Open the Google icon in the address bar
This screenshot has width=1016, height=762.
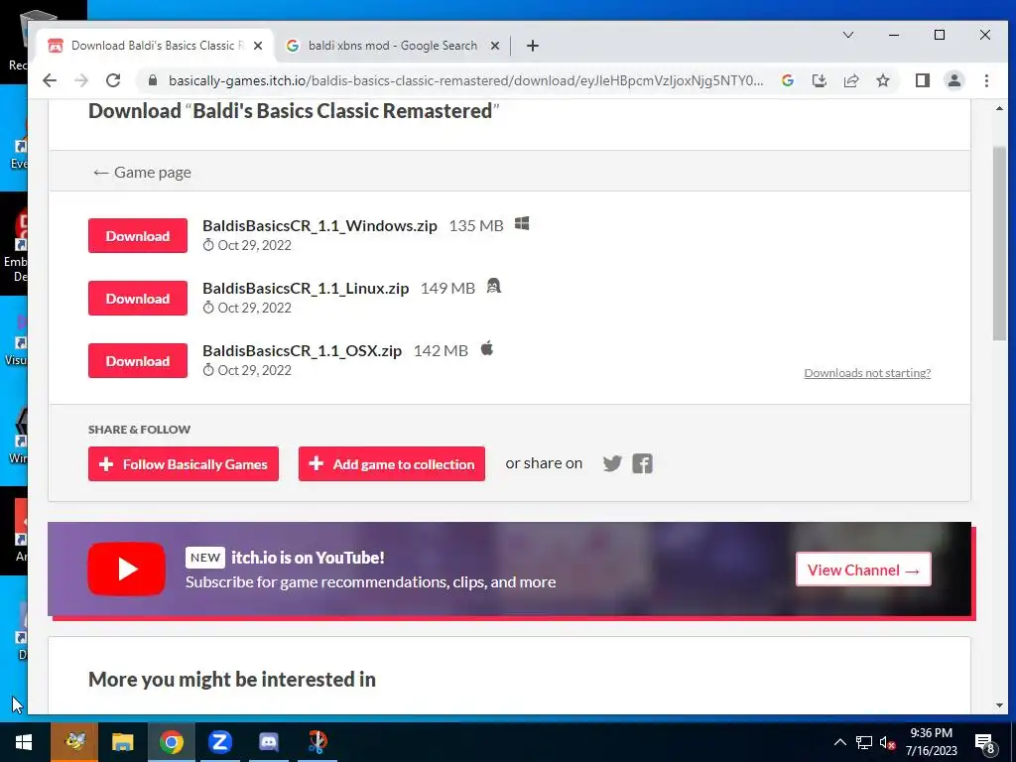[x=787, y=80]
